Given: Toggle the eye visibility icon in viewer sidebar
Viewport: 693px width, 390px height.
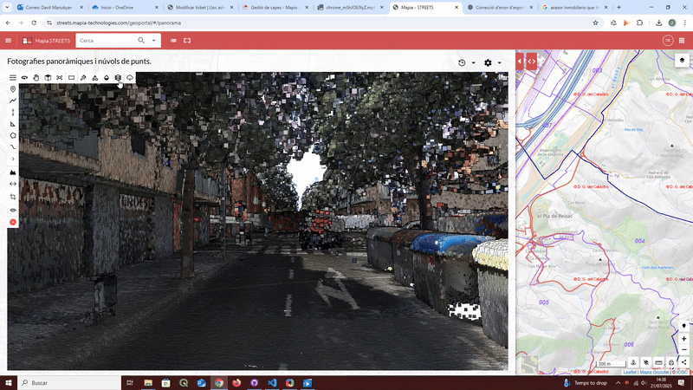Looking at the screenshot, I should tap(13, 210).
